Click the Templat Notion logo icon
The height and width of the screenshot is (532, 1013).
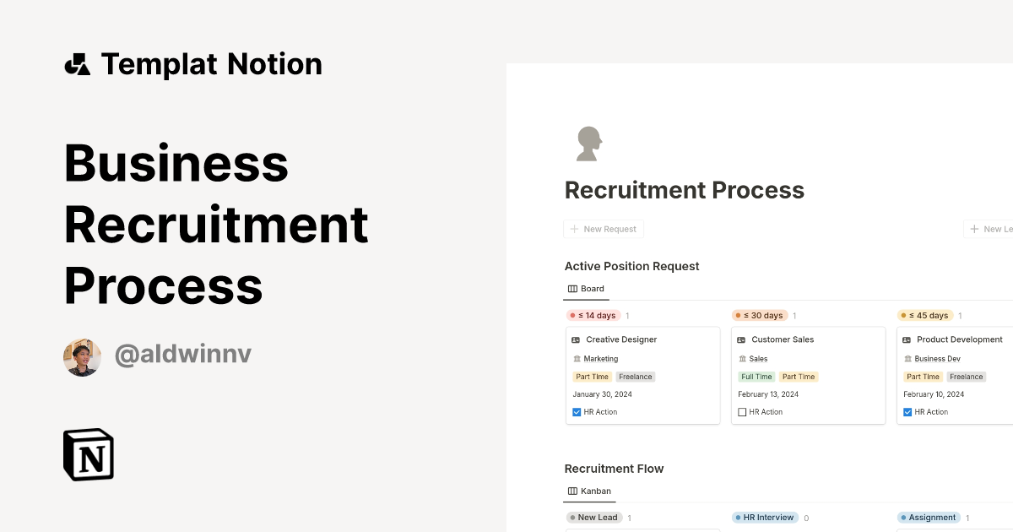point(77,63)
